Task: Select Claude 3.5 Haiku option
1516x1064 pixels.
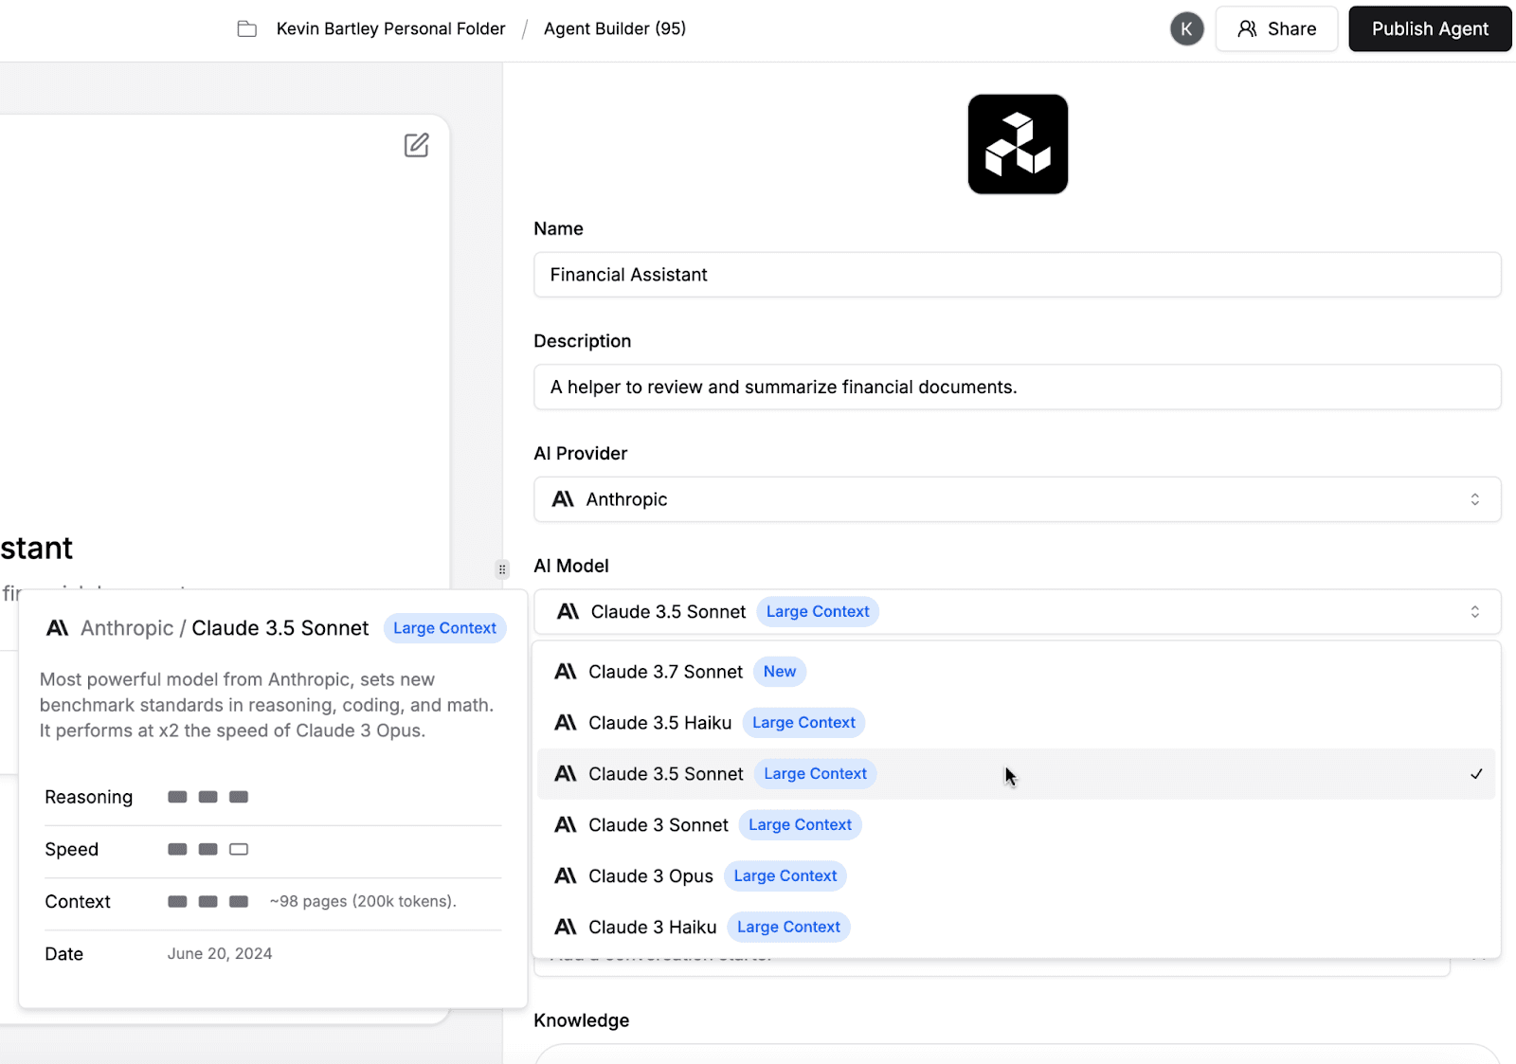Action: pos(1016,723)
